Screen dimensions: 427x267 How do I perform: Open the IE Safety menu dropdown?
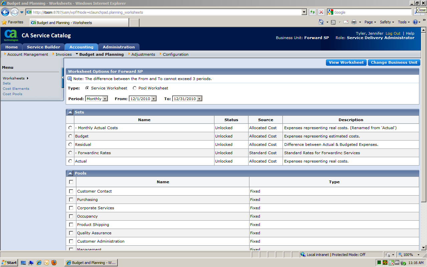coord(387,22)
